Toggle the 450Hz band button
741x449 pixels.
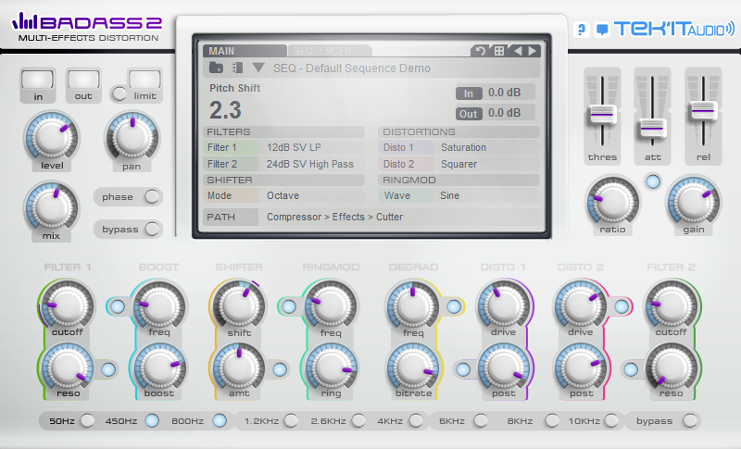[x=152, y=420]
